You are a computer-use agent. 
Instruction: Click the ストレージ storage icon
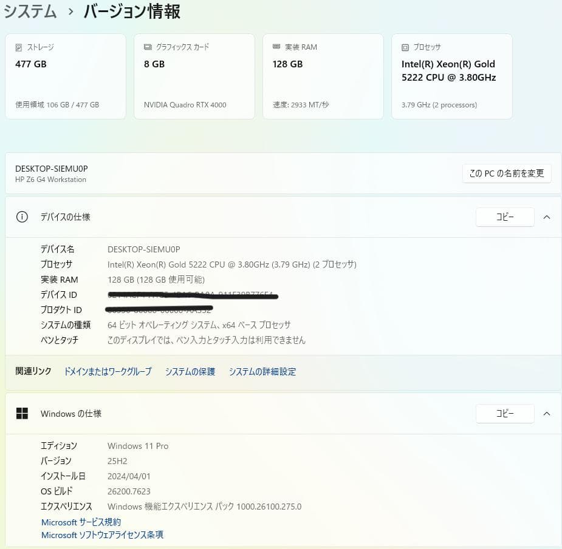[x=18, y=47]
